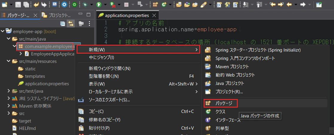This screenshot has height=135, width=334.
Task: Open the 新規(W) submenu entry
Action: point(138,49)
